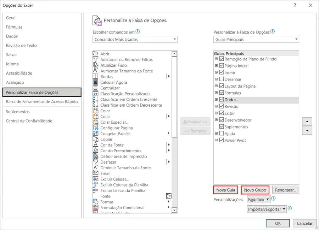Click the Classificar em Ordem Decrescente icon

click(x=95, y=105)
